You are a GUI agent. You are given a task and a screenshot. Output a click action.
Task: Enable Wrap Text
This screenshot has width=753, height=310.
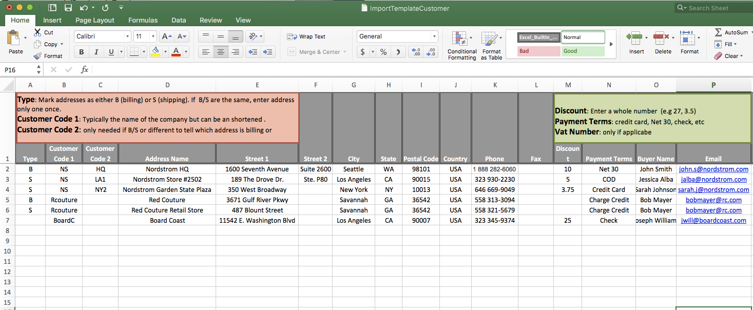(306, 36)
